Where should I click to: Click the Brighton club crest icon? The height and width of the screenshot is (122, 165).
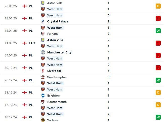click(x=43, y=96)
